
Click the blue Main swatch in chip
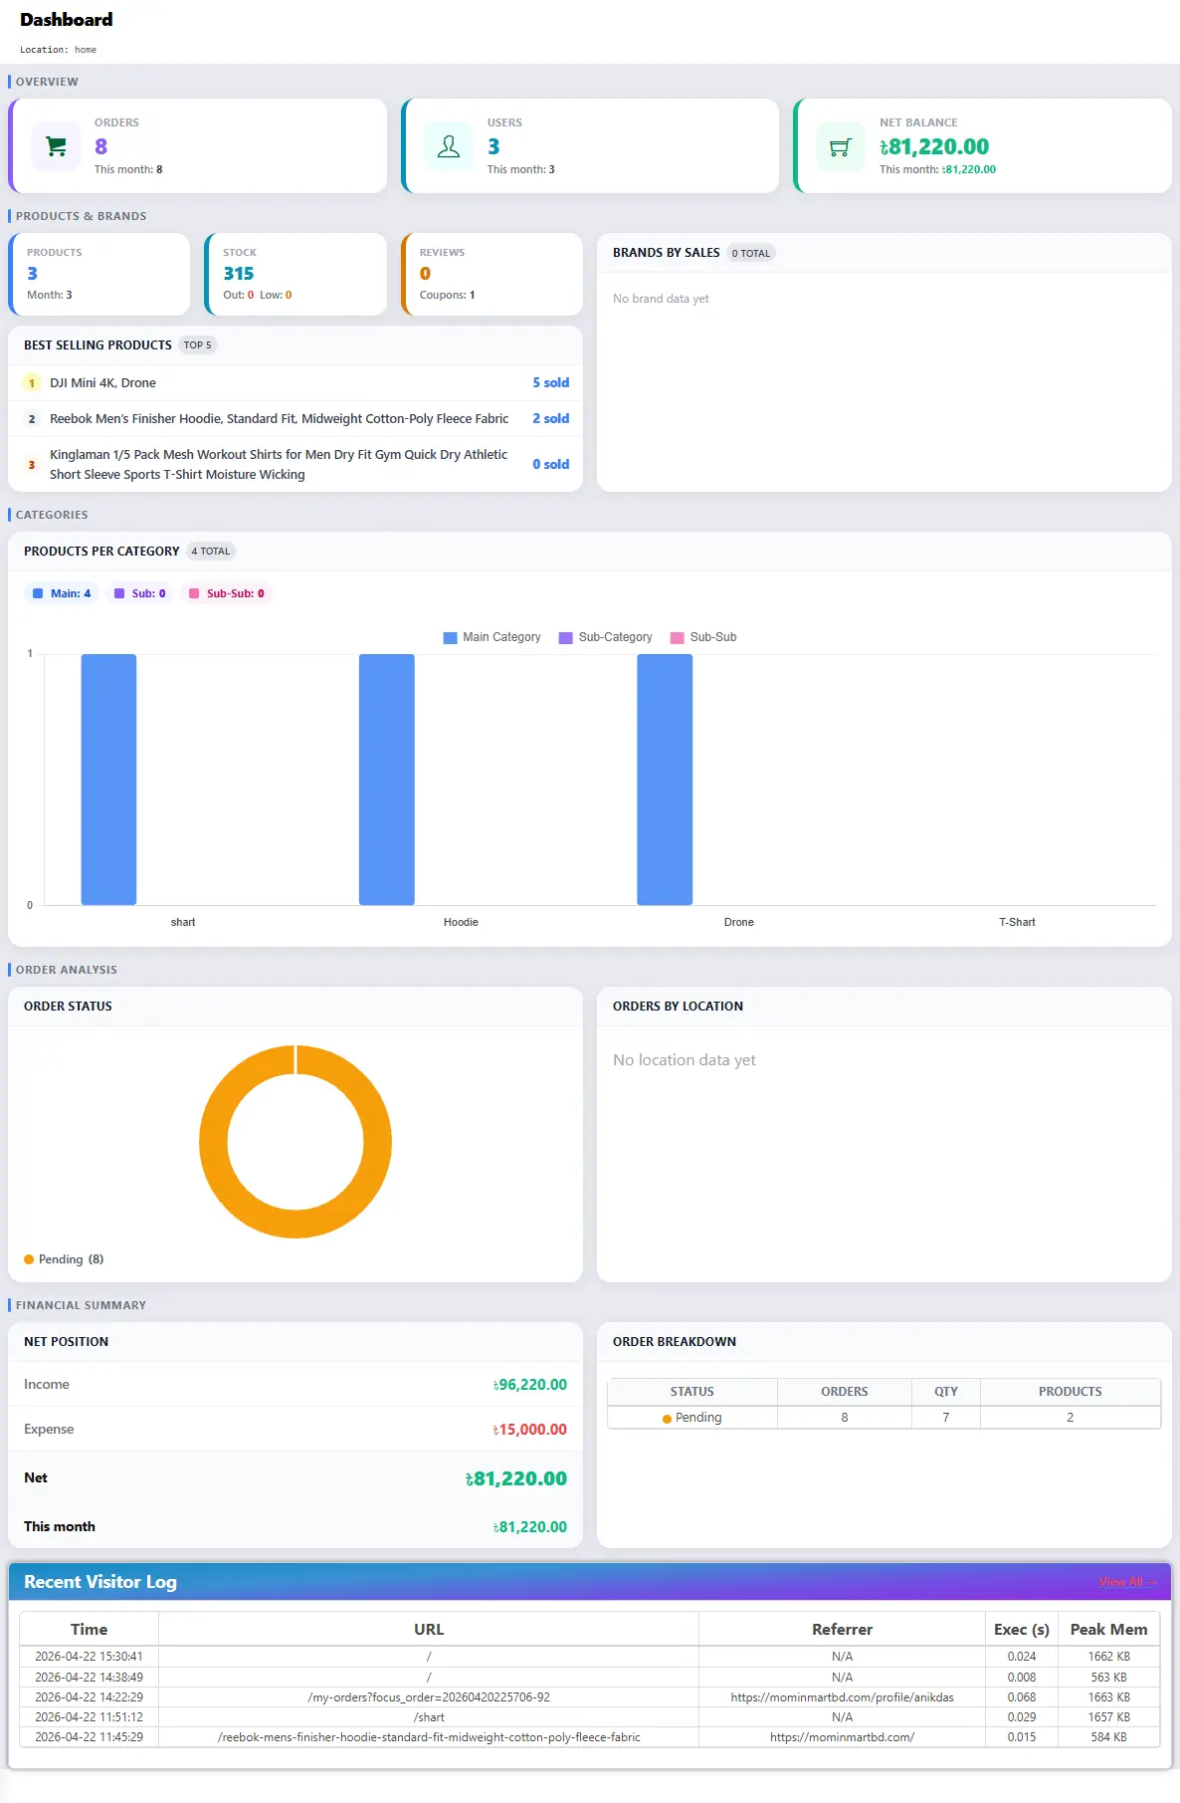(38, 593)
